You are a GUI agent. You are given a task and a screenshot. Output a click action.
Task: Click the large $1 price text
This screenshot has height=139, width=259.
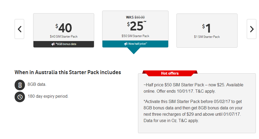[206, 28]
